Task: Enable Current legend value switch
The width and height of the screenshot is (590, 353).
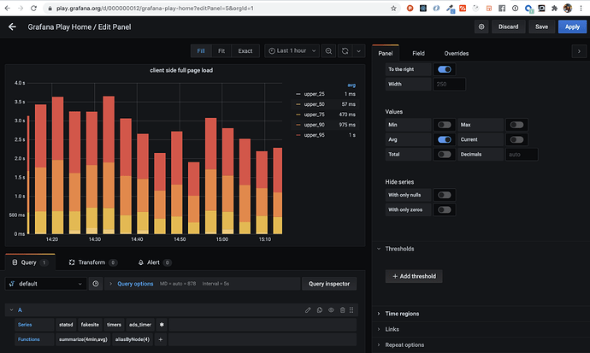Action: tap(516, 139)
